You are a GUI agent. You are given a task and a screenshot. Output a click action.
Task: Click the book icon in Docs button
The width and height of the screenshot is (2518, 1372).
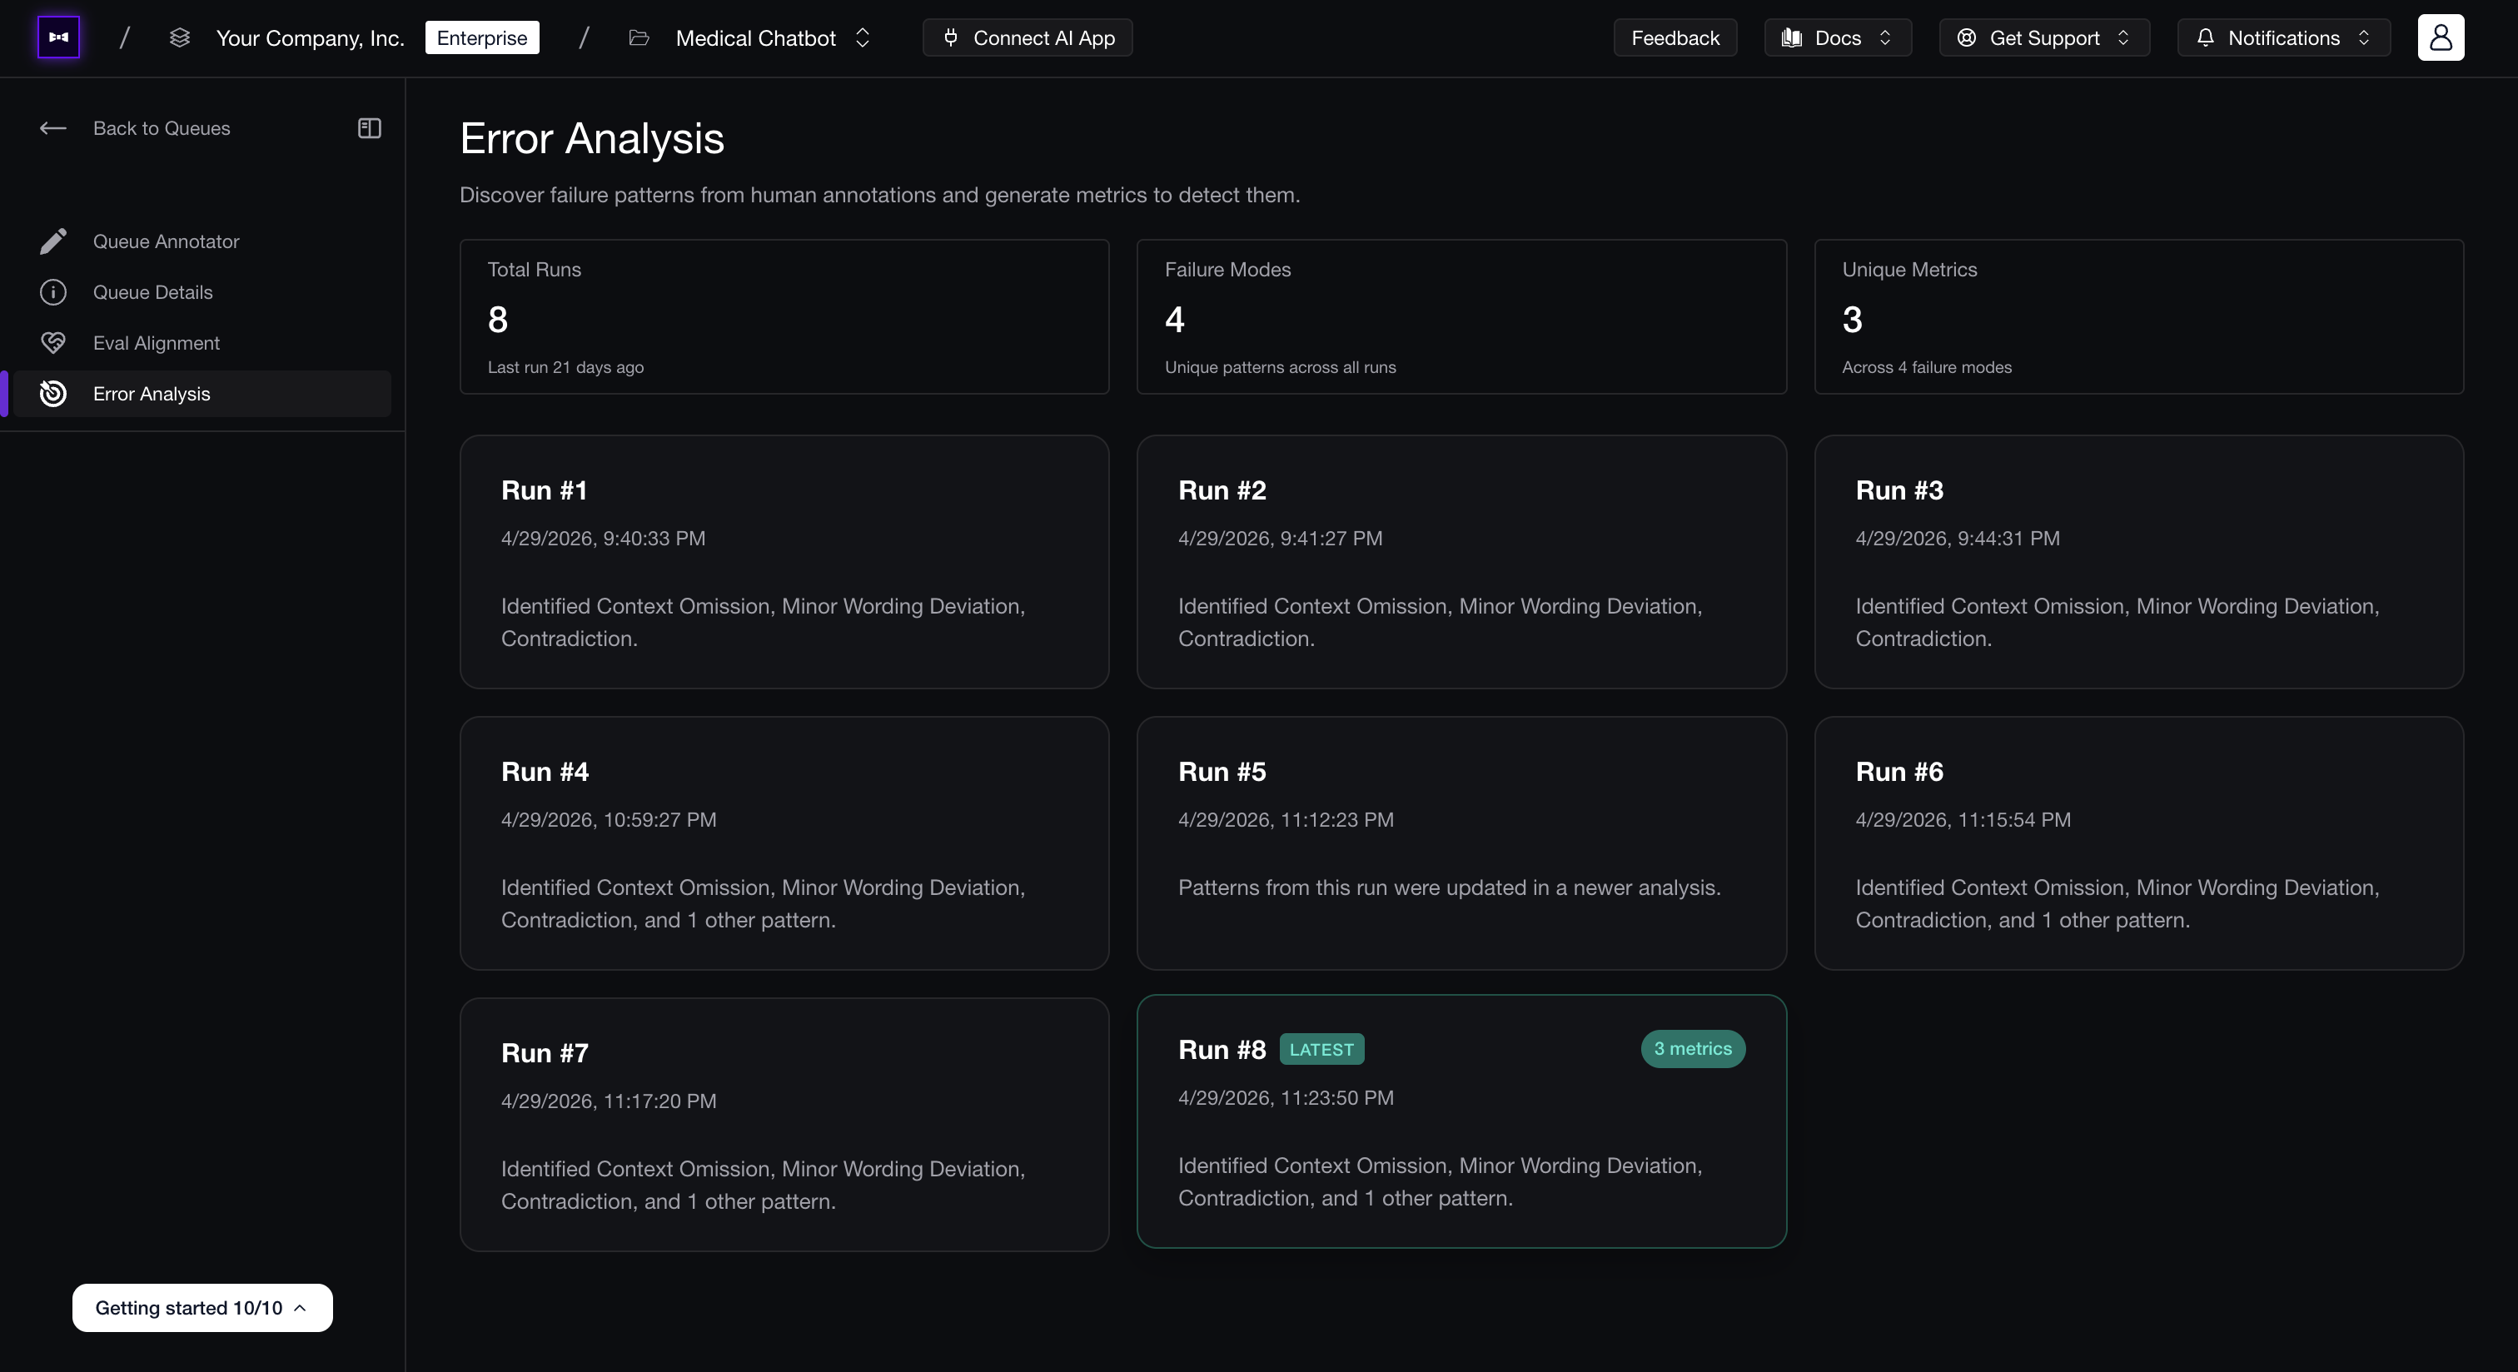pos(1792,37)
